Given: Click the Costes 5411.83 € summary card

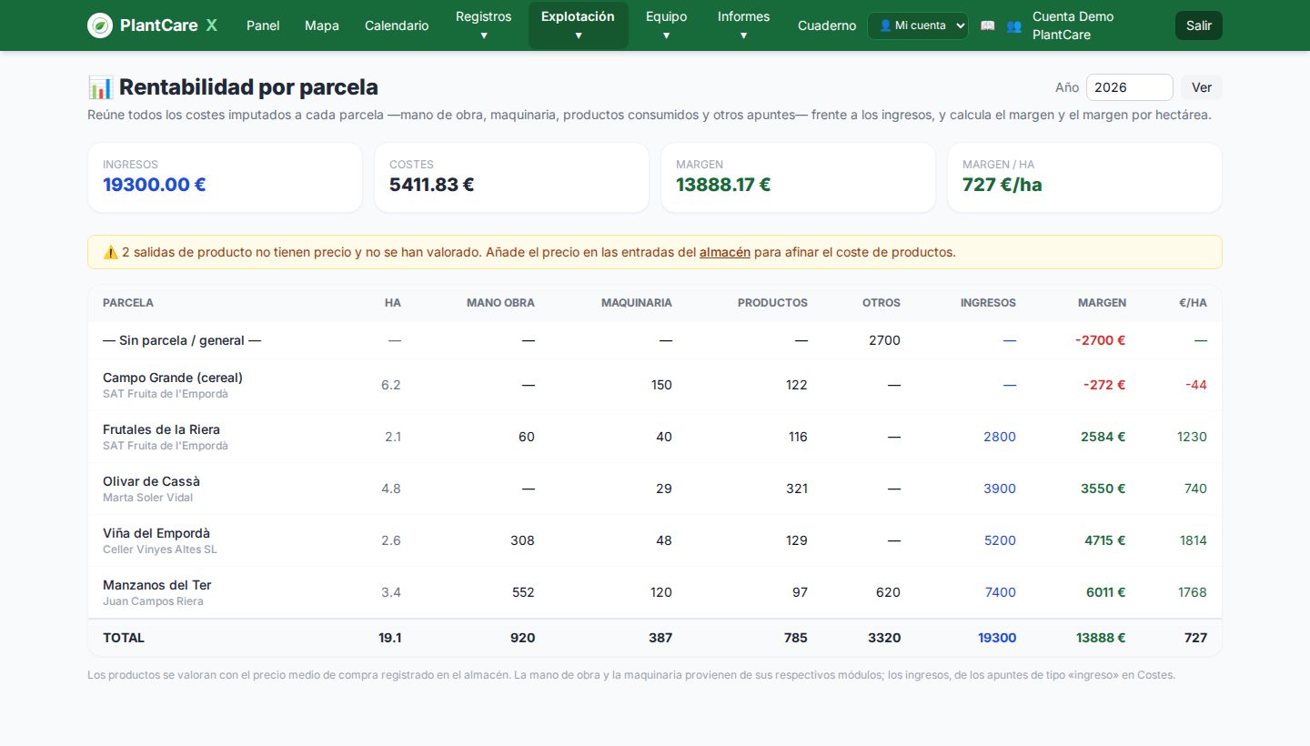Looking at the screenshot, I should [511, 177].
